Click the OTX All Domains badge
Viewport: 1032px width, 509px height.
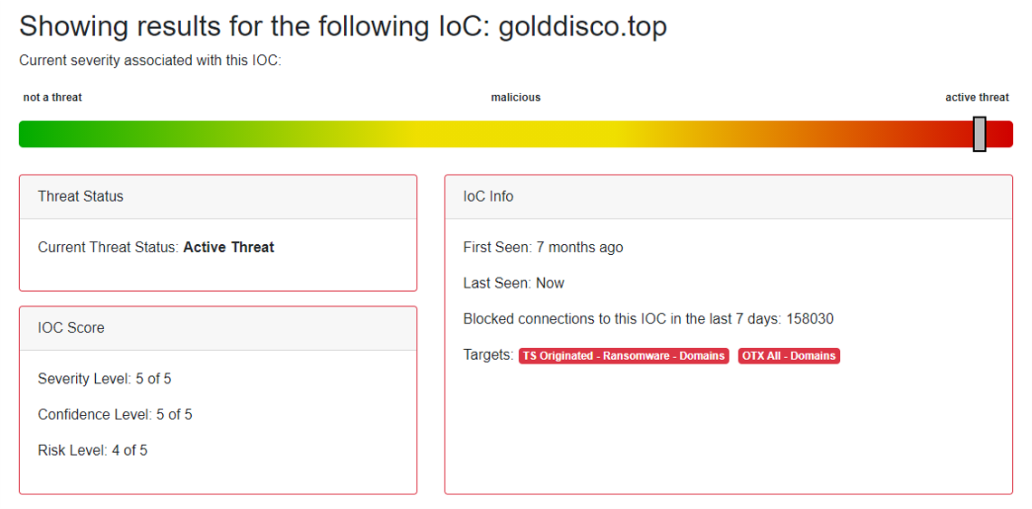[x=788, y=356]
